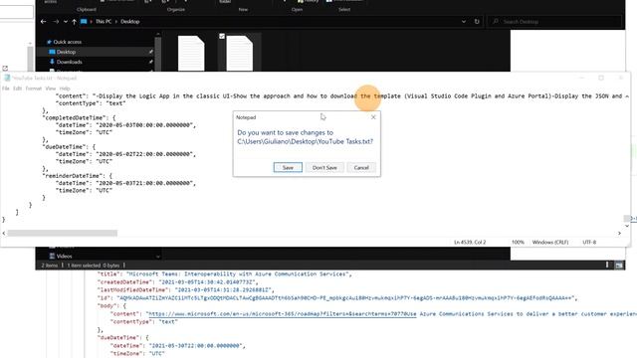Image resolution: width=637 pixels, height=358 pixels.
Task: Open Notepad's View menu
Action: pos(51,89)
